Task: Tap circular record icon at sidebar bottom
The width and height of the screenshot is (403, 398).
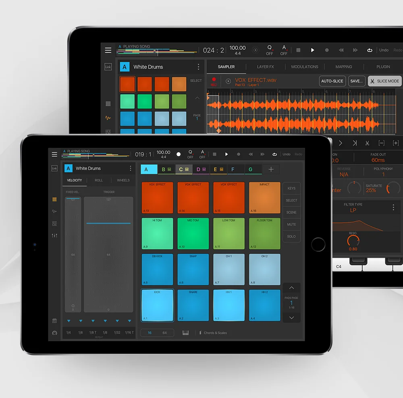Action: 54,333
